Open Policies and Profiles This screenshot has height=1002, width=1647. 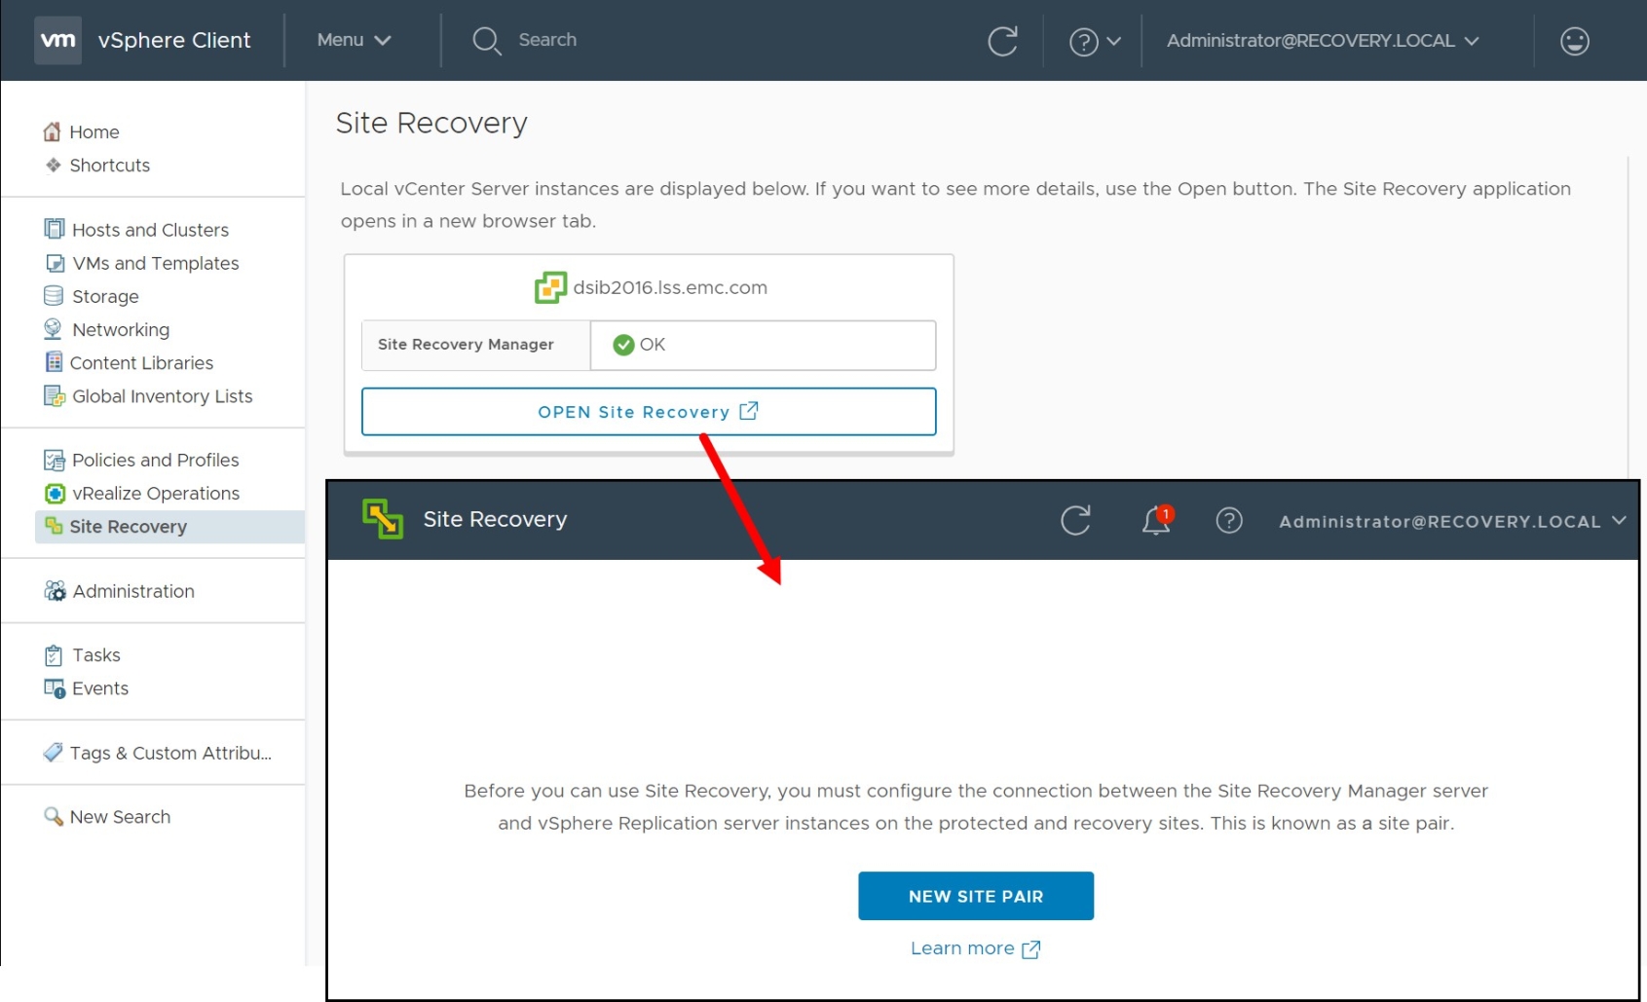155,460
